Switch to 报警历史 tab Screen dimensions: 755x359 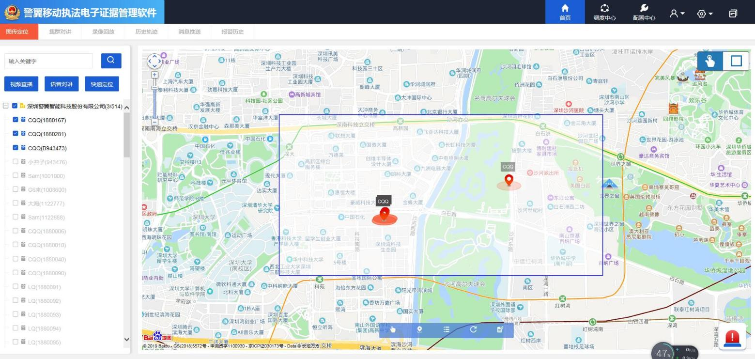coord(232,31)
